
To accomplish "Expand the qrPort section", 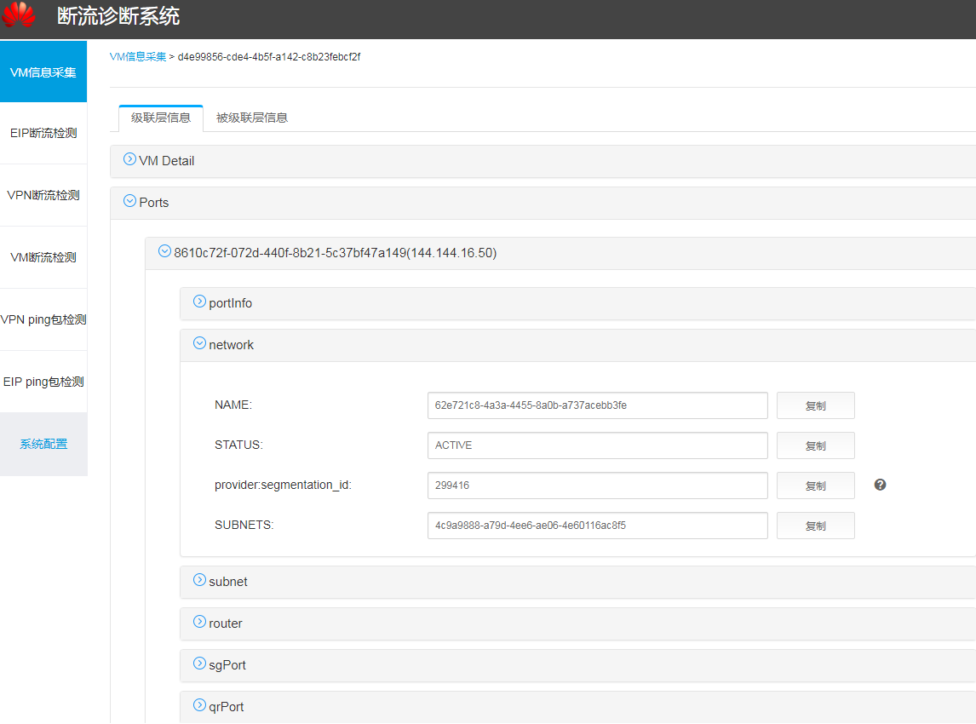I will click(x=199, y=705).
